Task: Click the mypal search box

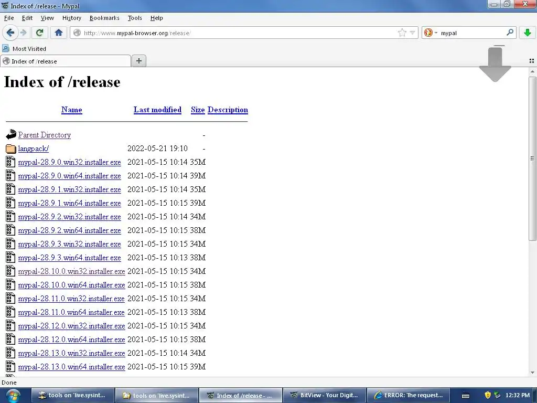Action: (472, 33)
